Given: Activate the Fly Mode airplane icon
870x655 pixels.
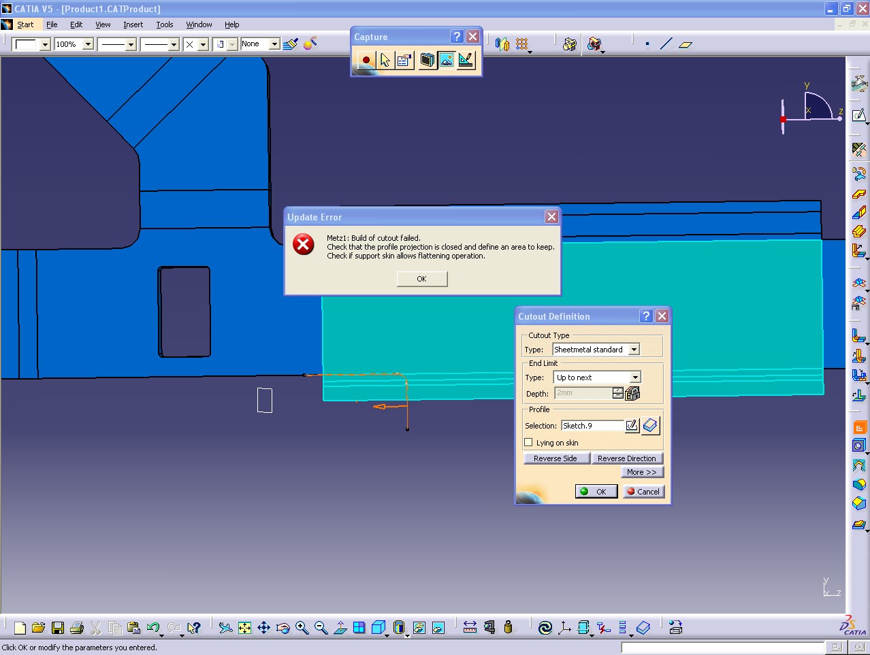Looking at the screenshot, I should 225,628.
